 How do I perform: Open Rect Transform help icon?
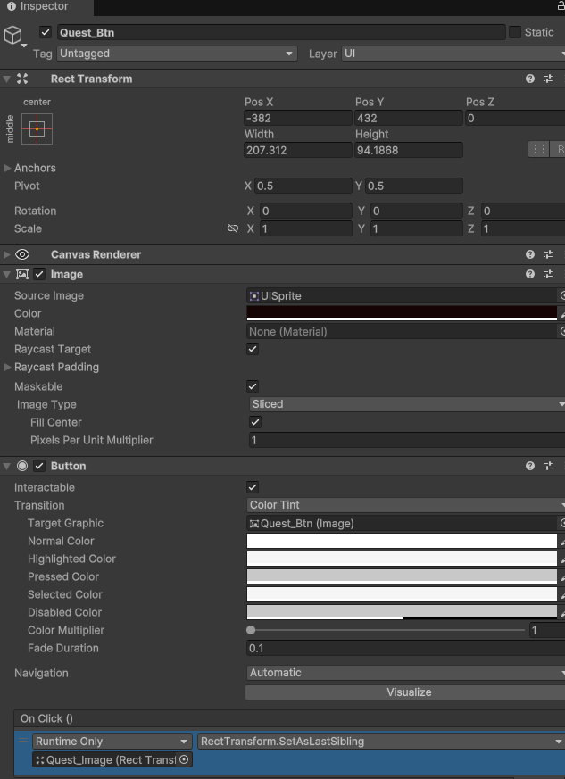coord(530,79)
